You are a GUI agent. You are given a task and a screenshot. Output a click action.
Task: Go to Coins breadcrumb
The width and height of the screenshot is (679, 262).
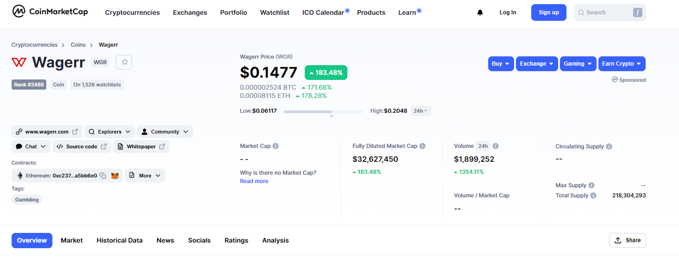pos(78,45)
